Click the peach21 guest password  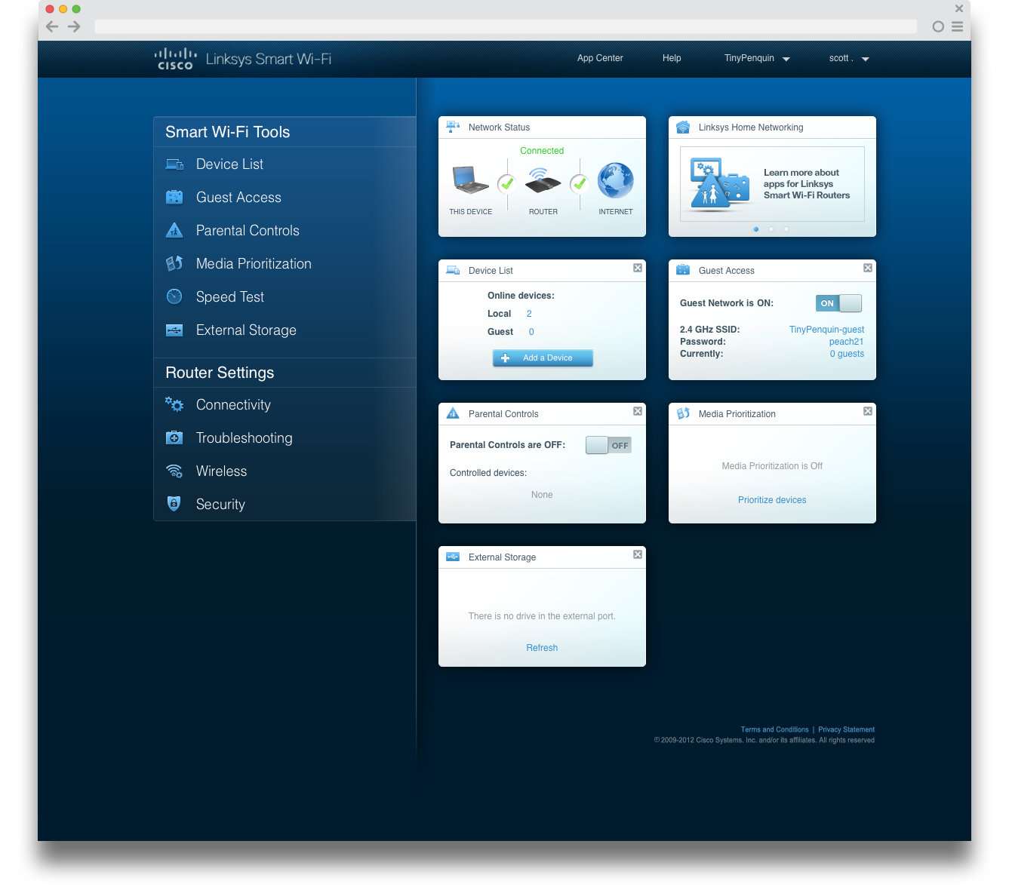pyautogui.click(x=846, y=342)
